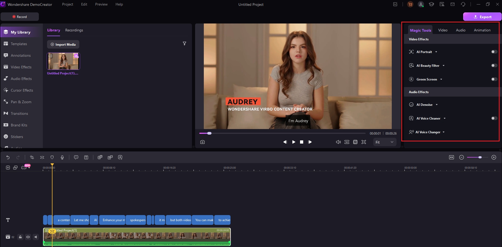Open the Preview menu
The width and height of the screenshot is (502, 247).
pos(101,4)
